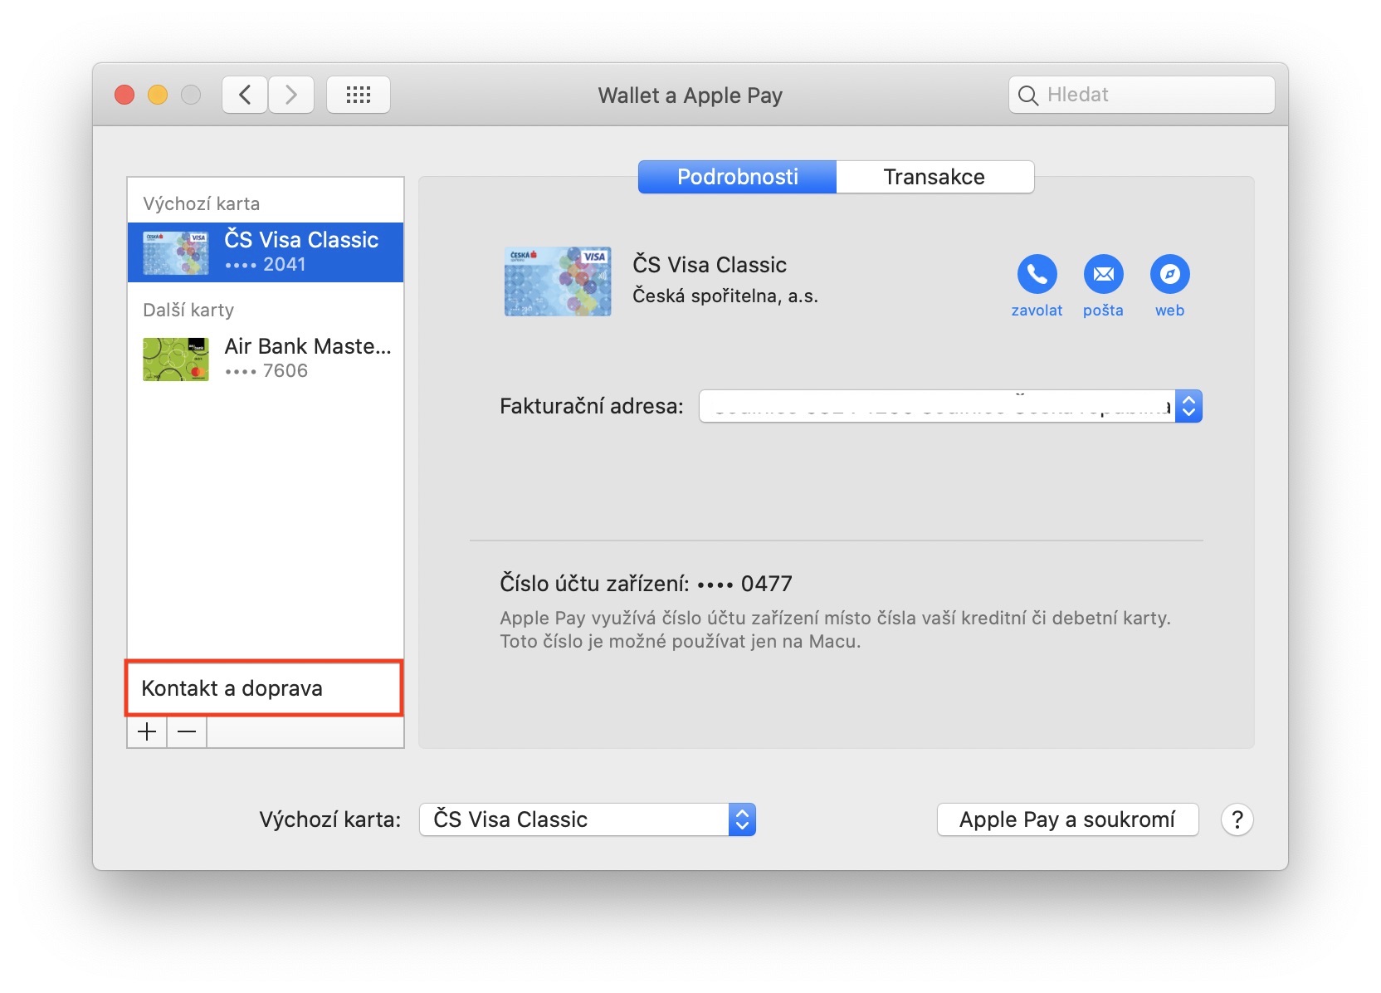This screenshot has width=1381, height=993.
Task: Call the bank via zavolat icon
Action: [1037, 274]
